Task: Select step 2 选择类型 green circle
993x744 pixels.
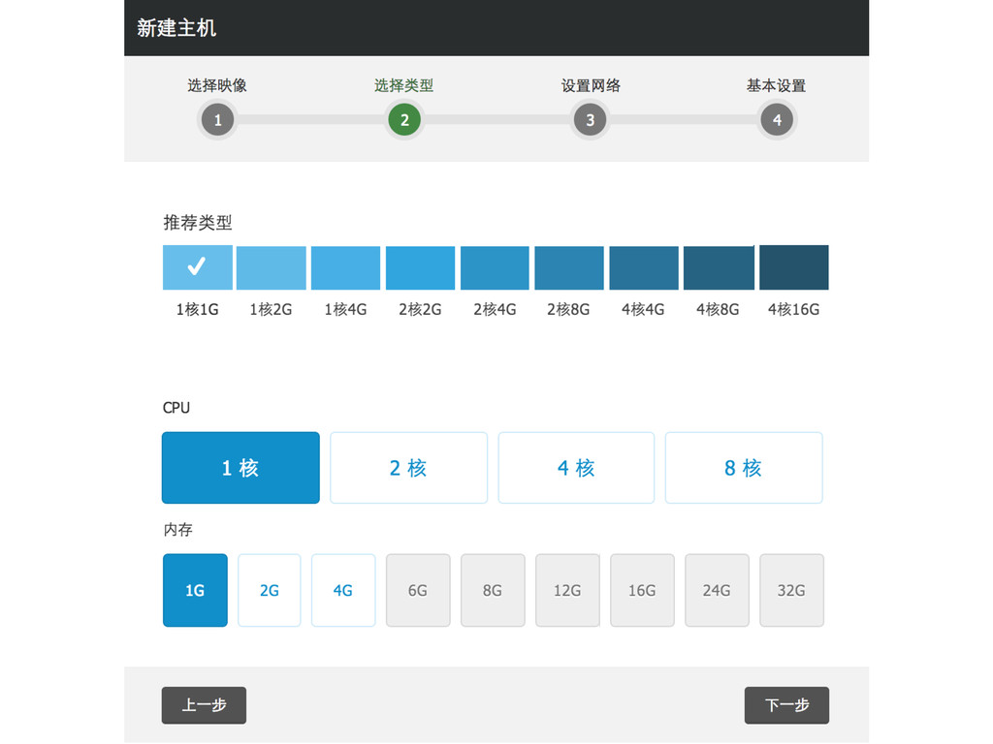Action: (x=404, y=119)
